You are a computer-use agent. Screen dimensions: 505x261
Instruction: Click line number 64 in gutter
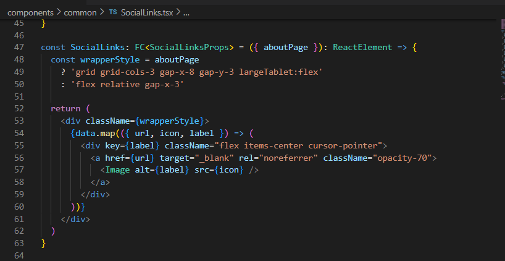[19, 255]
